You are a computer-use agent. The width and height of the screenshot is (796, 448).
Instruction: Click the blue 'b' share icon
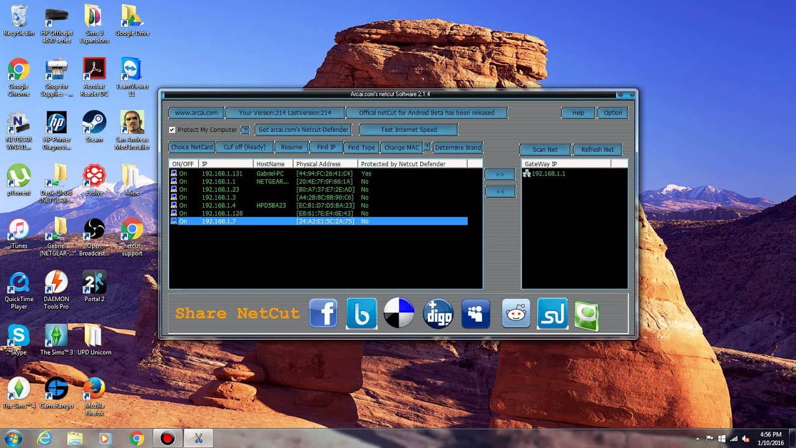tap(361, 313)
